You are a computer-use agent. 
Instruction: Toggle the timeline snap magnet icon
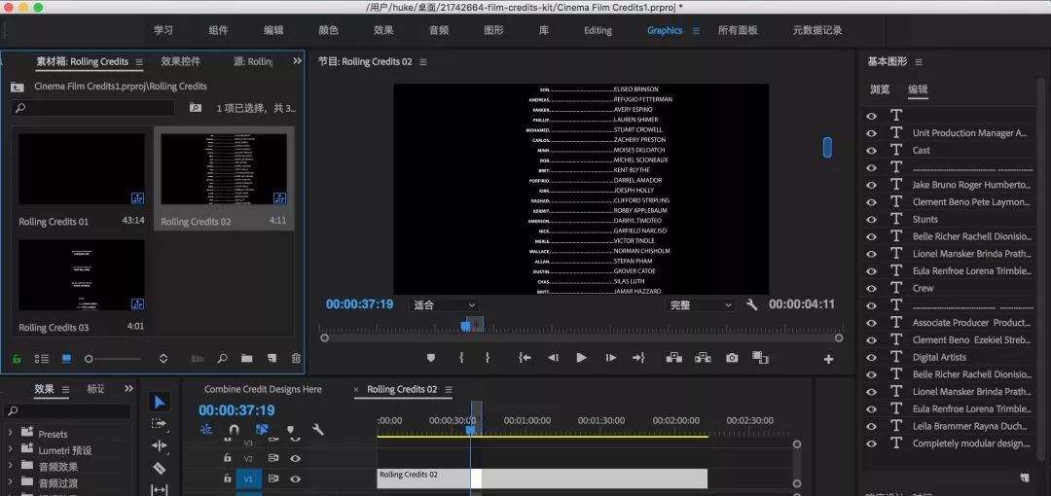point(234,429)
